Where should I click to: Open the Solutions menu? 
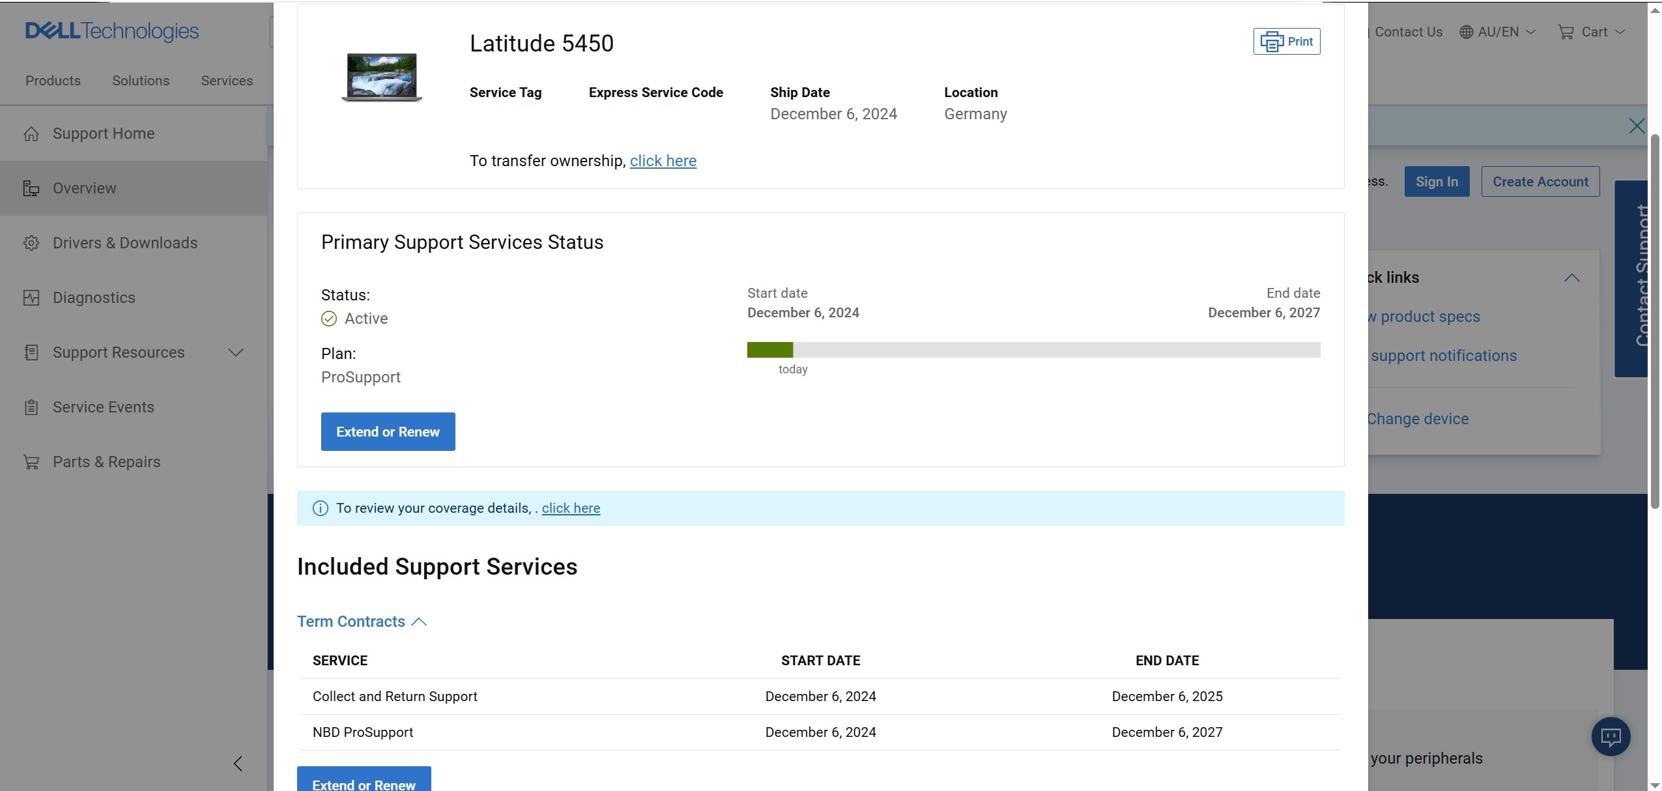point(141,81)
